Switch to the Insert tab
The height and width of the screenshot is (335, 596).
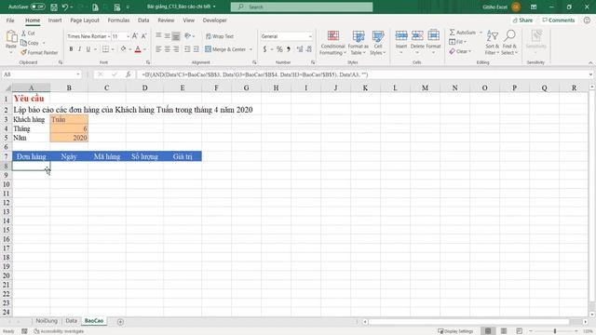coord(55,20)
